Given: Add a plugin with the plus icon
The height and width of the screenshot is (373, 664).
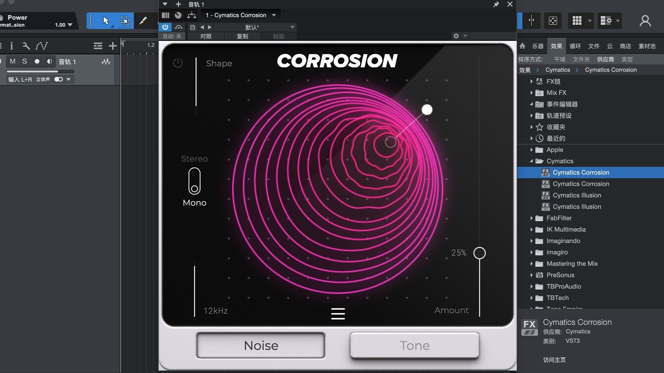Looking at the screenshot, I should tap(178, 4).
